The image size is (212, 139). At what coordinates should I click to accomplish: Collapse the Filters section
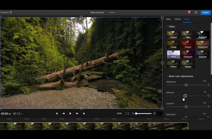tap(167, 27)
